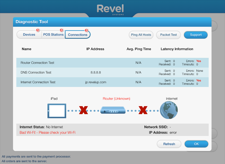Select the DNS Connection Test row
The height and width of the screenshot is (164, 225).
(112, 72)
